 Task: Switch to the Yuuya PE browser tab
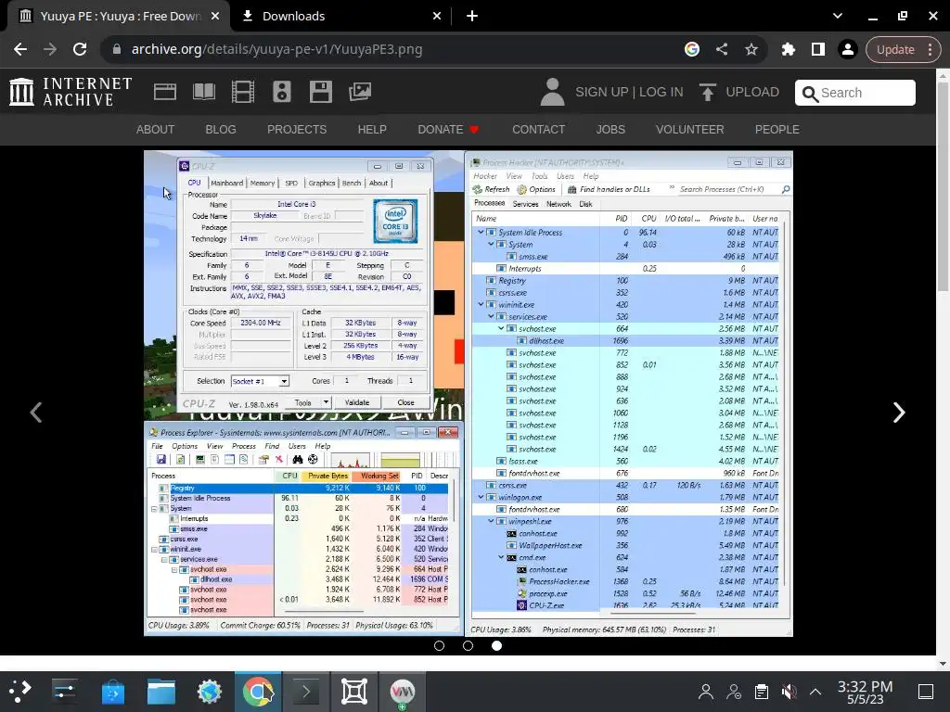click(x=118, y=17)
